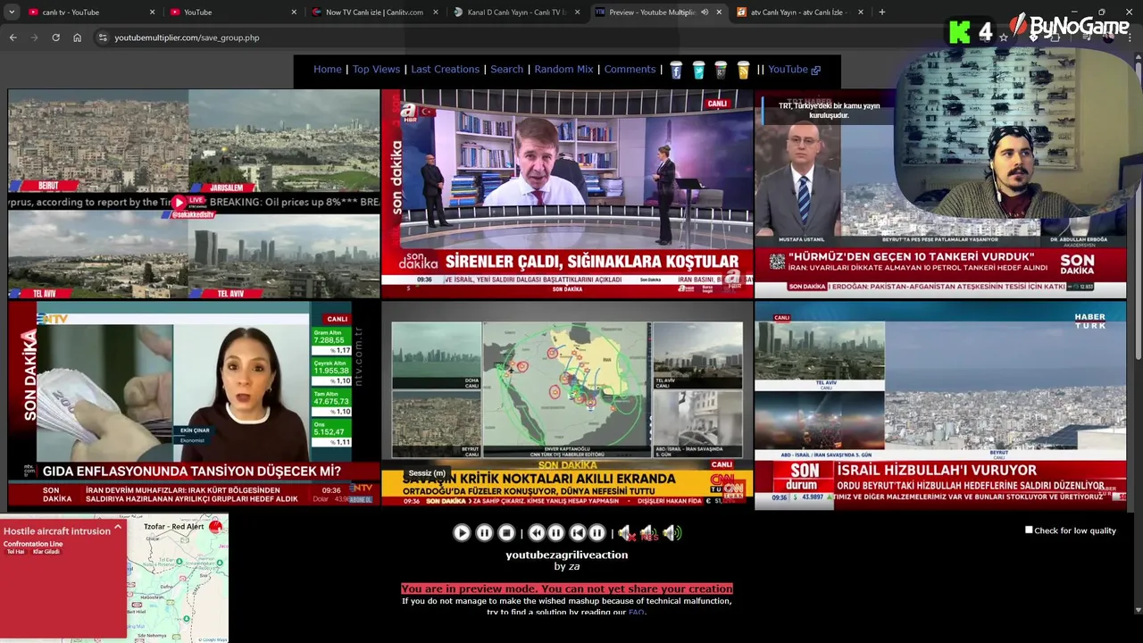
Task: Click the browser back arrow
Action: click(13, 38)
